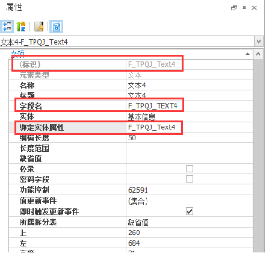Screen dimensions: 266x253
Task: Click the 值更新事件 property label
Action: point(38,201)
